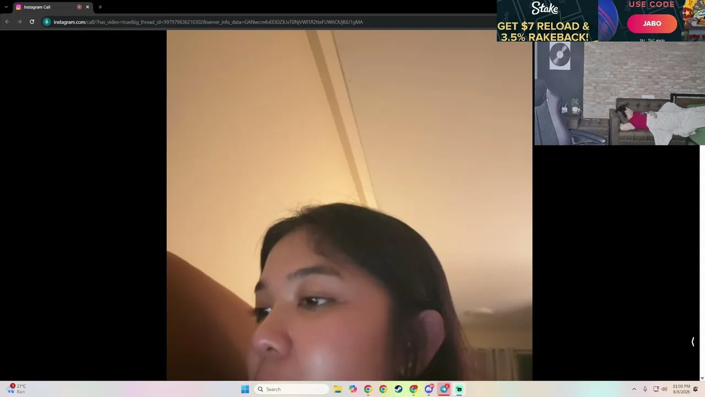The image size is (705, 397).
Task: Click the webcam overlay showing the couch
Action: pyautogui.click(x=619, y=93)
